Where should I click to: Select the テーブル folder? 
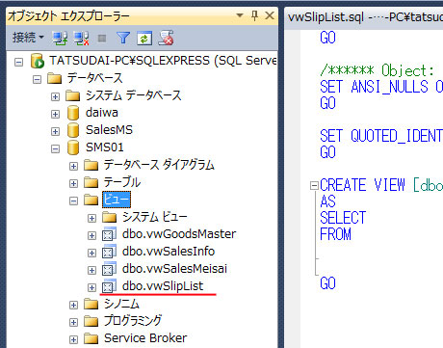tap(122, 182)
